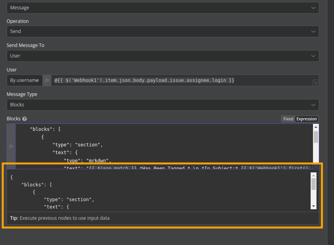334x245 pixels.
Task: Switch Blocks field to Fixed mode
Action: (288, 119)
